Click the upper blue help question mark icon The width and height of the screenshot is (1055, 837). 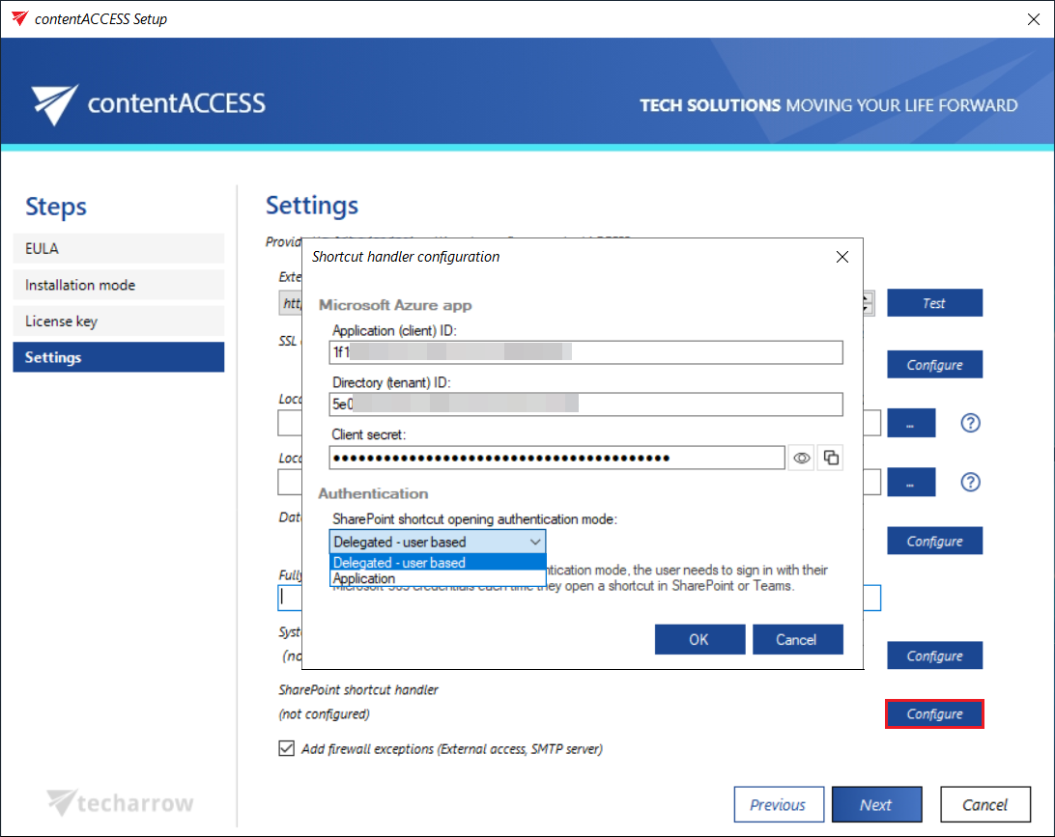(970, 423)
